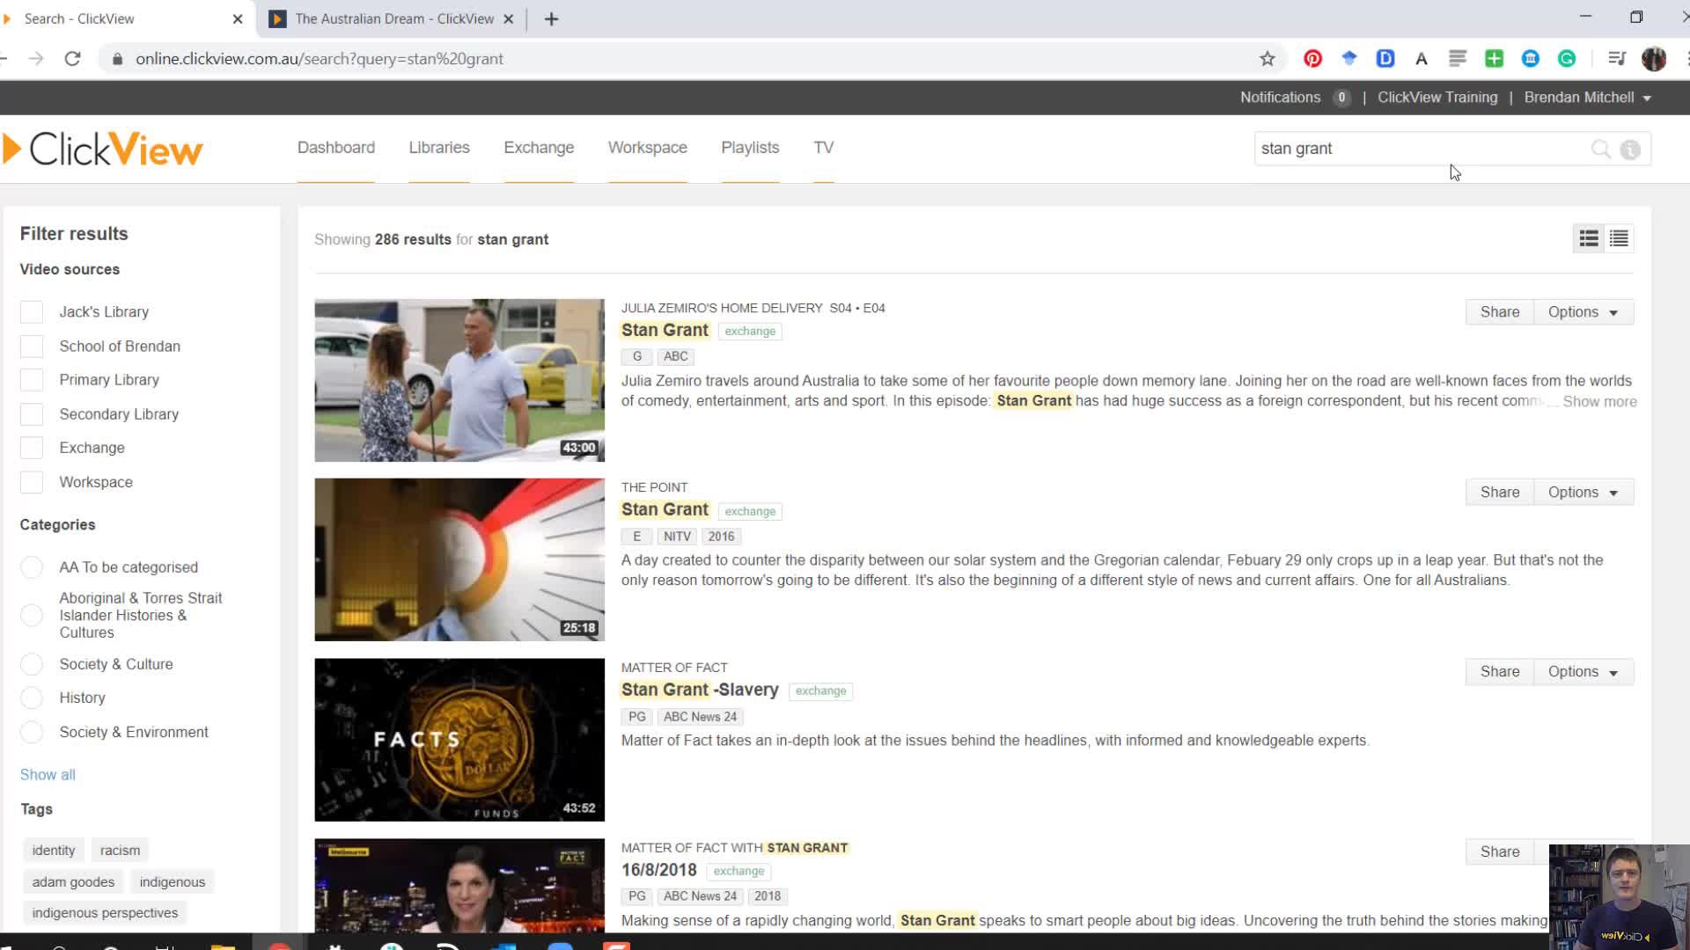Open The Point video thumbnail
Viewport: 1690px width, 950px height.
click(x=459, y=559)
